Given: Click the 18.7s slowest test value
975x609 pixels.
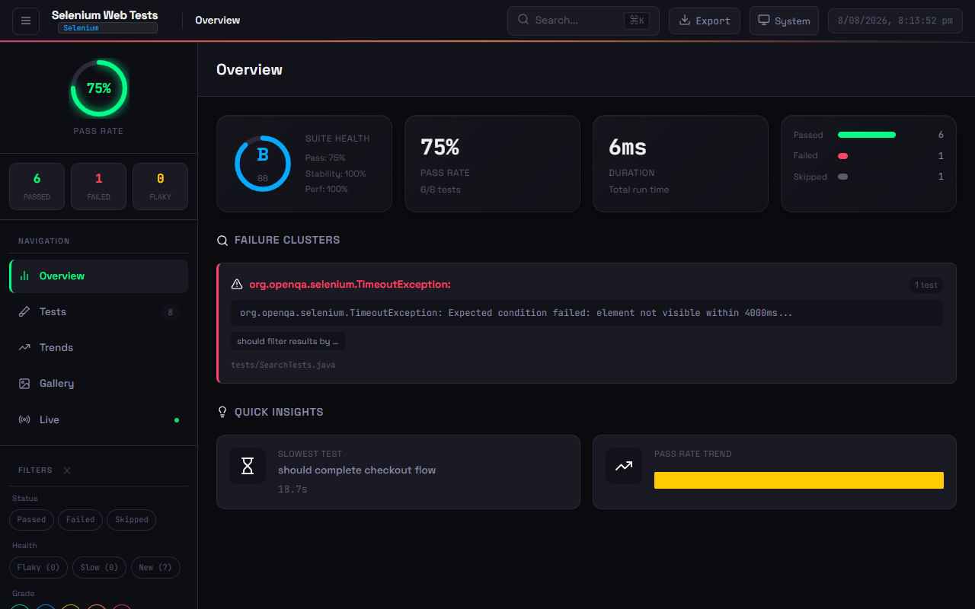Looking at the screenshot, I should [x=292, y=489].
